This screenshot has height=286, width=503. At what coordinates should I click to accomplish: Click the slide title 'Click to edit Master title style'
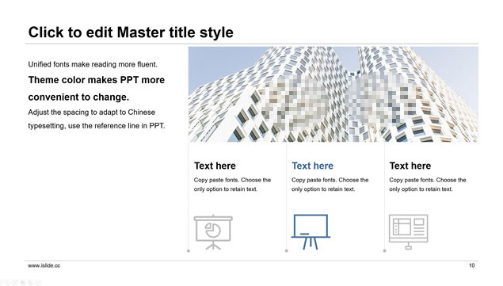coord(131,32)
